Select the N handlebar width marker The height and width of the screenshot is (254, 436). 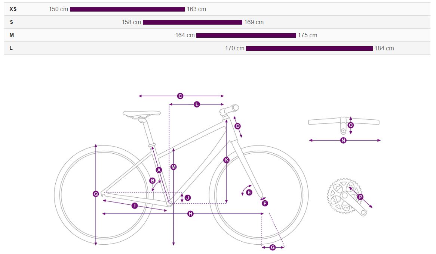343,140
